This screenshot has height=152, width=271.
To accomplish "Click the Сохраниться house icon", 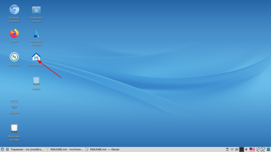I will point(36,57).
